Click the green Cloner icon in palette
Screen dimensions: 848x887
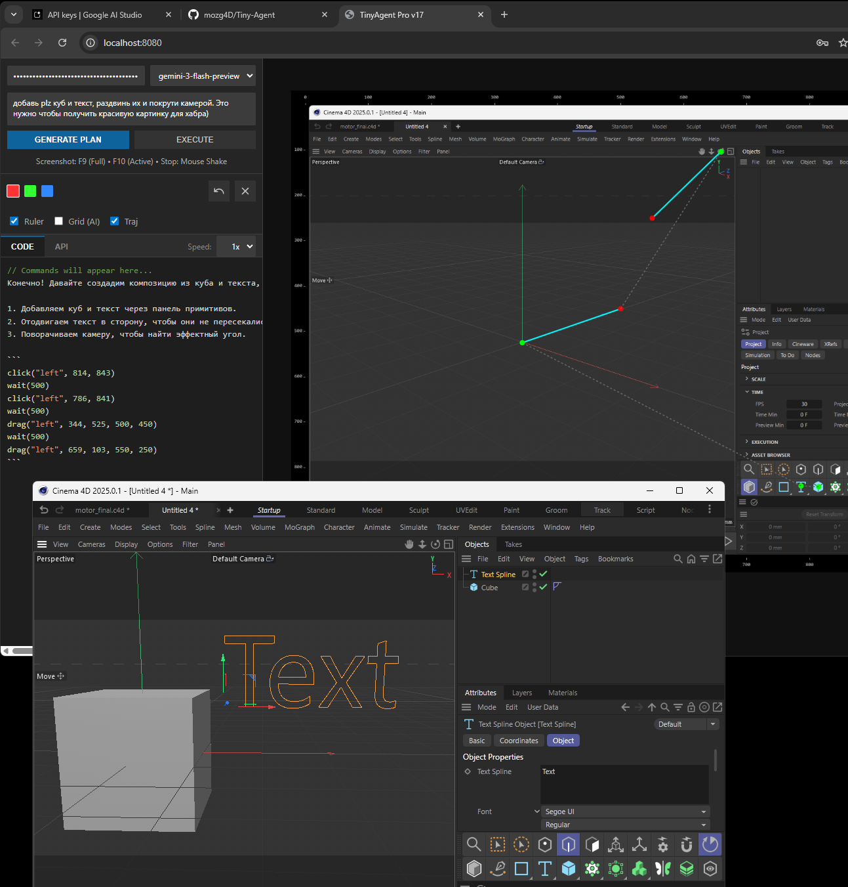pos(639,869)
